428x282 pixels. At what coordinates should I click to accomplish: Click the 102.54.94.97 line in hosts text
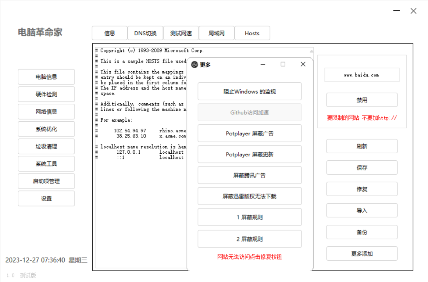(x=141, y=131)
